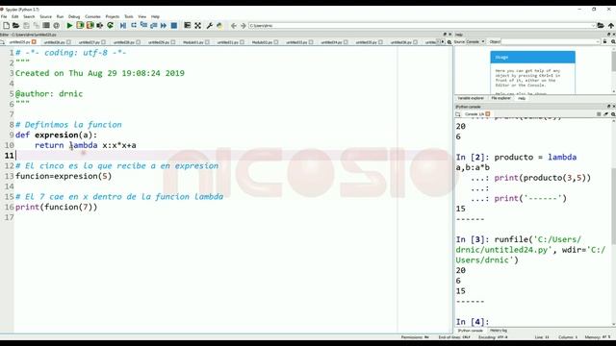Viewport: 616px width, 346px height.
Task: Click the Object input field
Action: click(551, 41)
